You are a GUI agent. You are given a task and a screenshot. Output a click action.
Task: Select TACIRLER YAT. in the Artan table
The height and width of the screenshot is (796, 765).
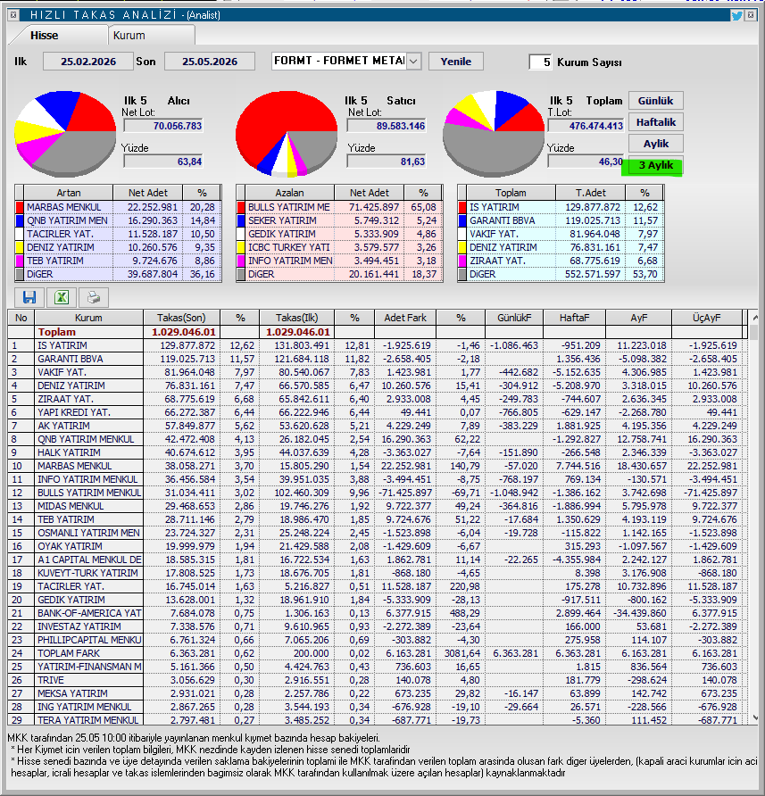pos(118,234)
